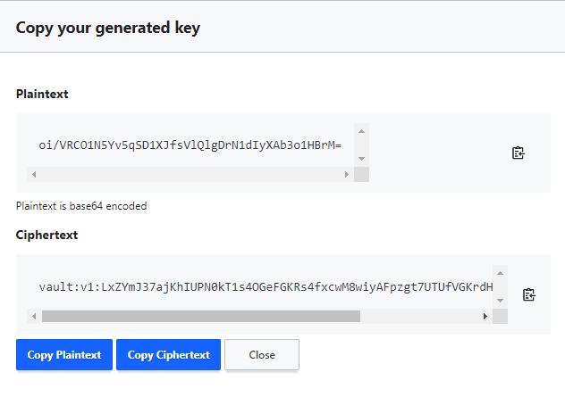Viewport: 565px width, 397px height.
Task: Click the Ciphertext box scroll down arrow
Action: click(x=500, y=301)
